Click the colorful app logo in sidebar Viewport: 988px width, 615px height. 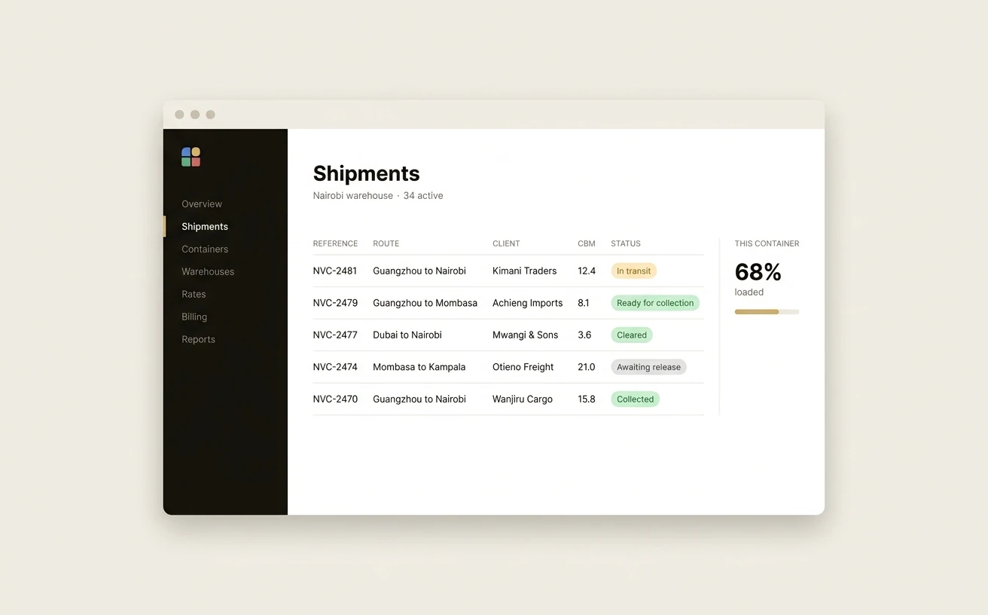coord(191,157)
